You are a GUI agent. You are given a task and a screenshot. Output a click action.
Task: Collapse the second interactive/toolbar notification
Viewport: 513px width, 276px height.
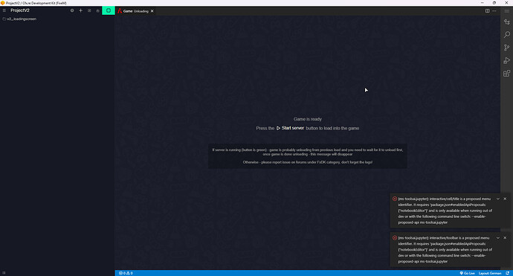[x=498, y=238]
